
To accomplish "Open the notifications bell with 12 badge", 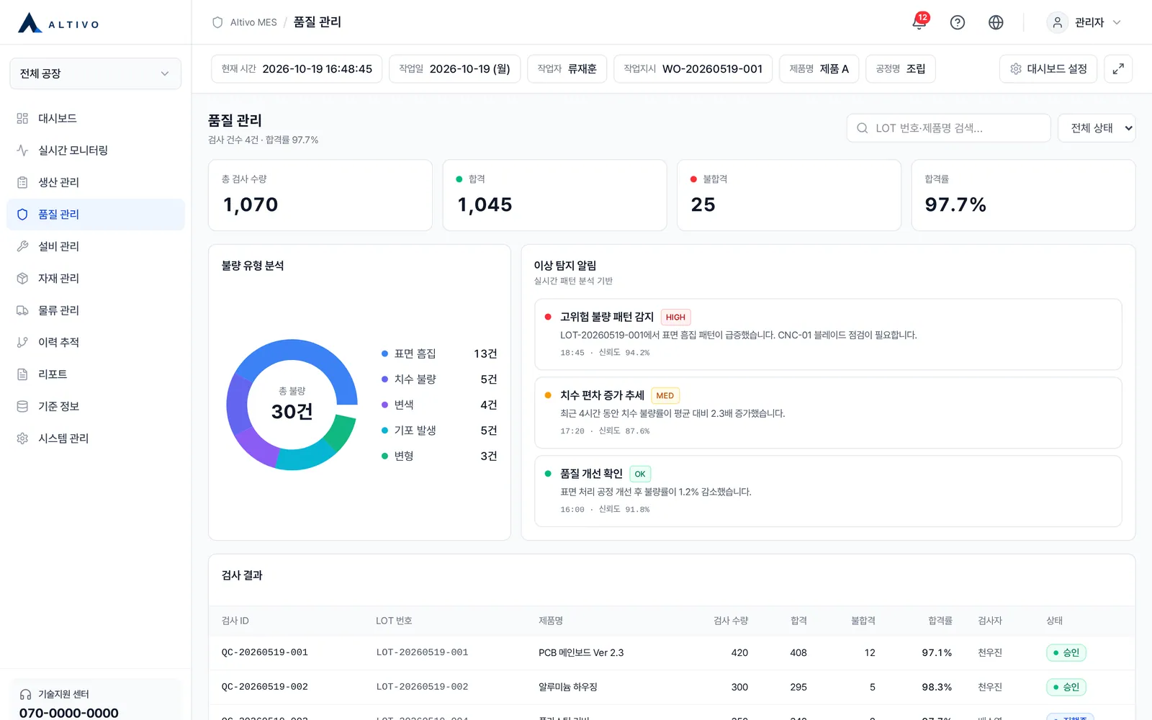I will (x=919, y=22).
